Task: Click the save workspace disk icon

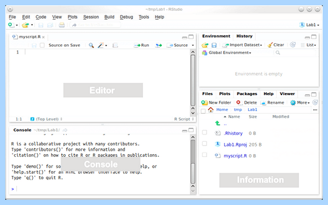Action: pyautogui.click(x=214, y=45)
